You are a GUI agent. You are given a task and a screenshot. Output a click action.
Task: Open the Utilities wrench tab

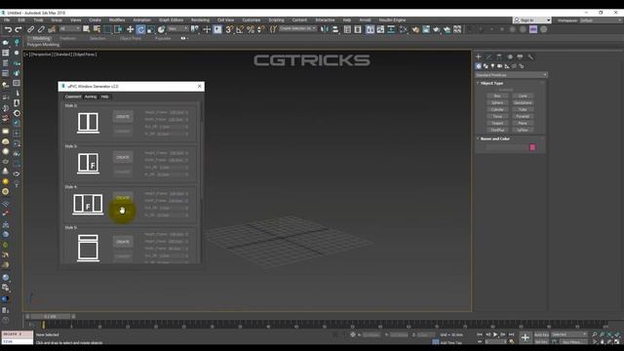tap(530, 58)
